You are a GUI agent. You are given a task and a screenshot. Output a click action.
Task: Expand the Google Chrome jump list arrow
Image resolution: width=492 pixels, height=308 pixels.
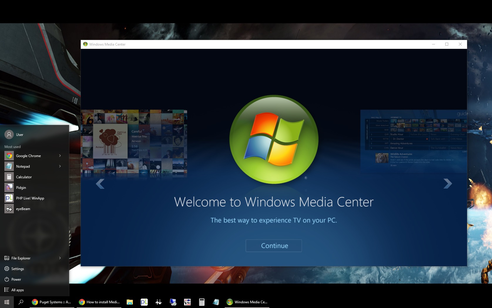click(60, 156)
